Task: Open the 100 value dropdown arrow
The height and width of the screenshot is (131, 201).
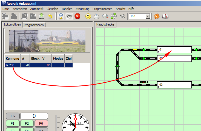Action: pyautogui.click(x=148, y=16)
